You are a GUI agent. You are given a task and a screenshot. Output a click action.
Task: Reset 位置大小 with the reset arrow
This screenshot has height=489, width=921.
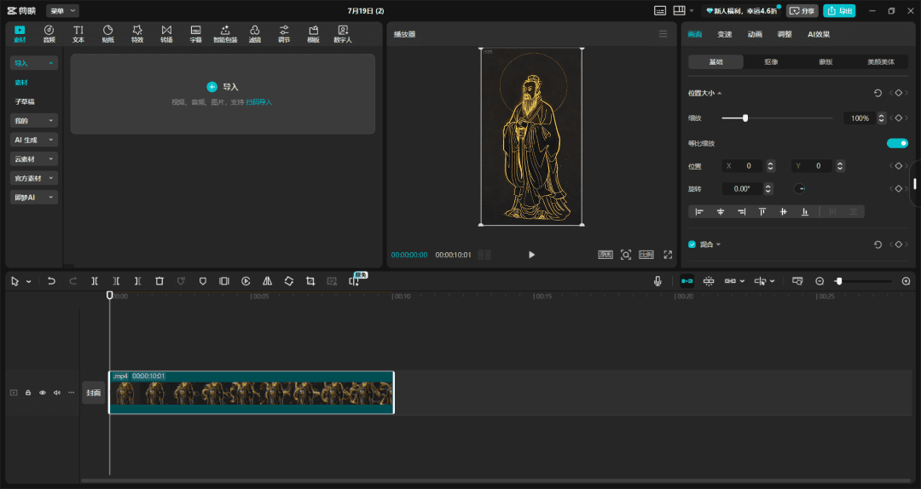click(878, 93)
